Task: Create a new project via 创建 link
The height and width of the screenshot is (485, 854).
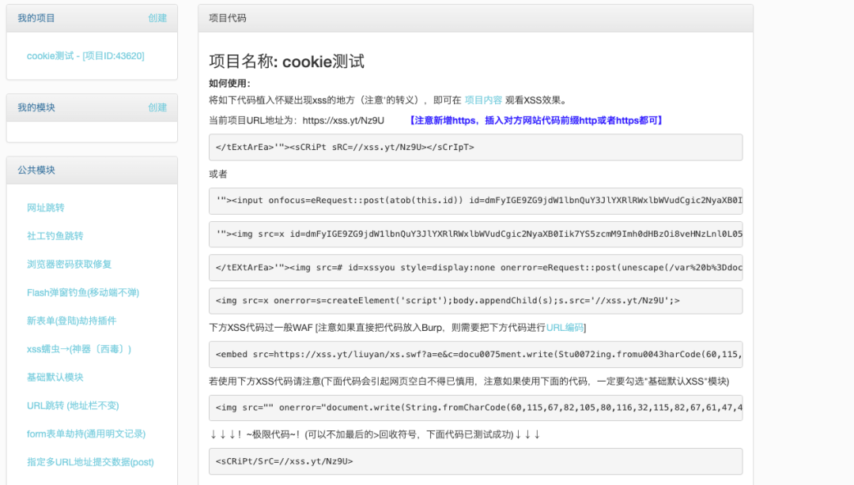Action: point(157,18)
